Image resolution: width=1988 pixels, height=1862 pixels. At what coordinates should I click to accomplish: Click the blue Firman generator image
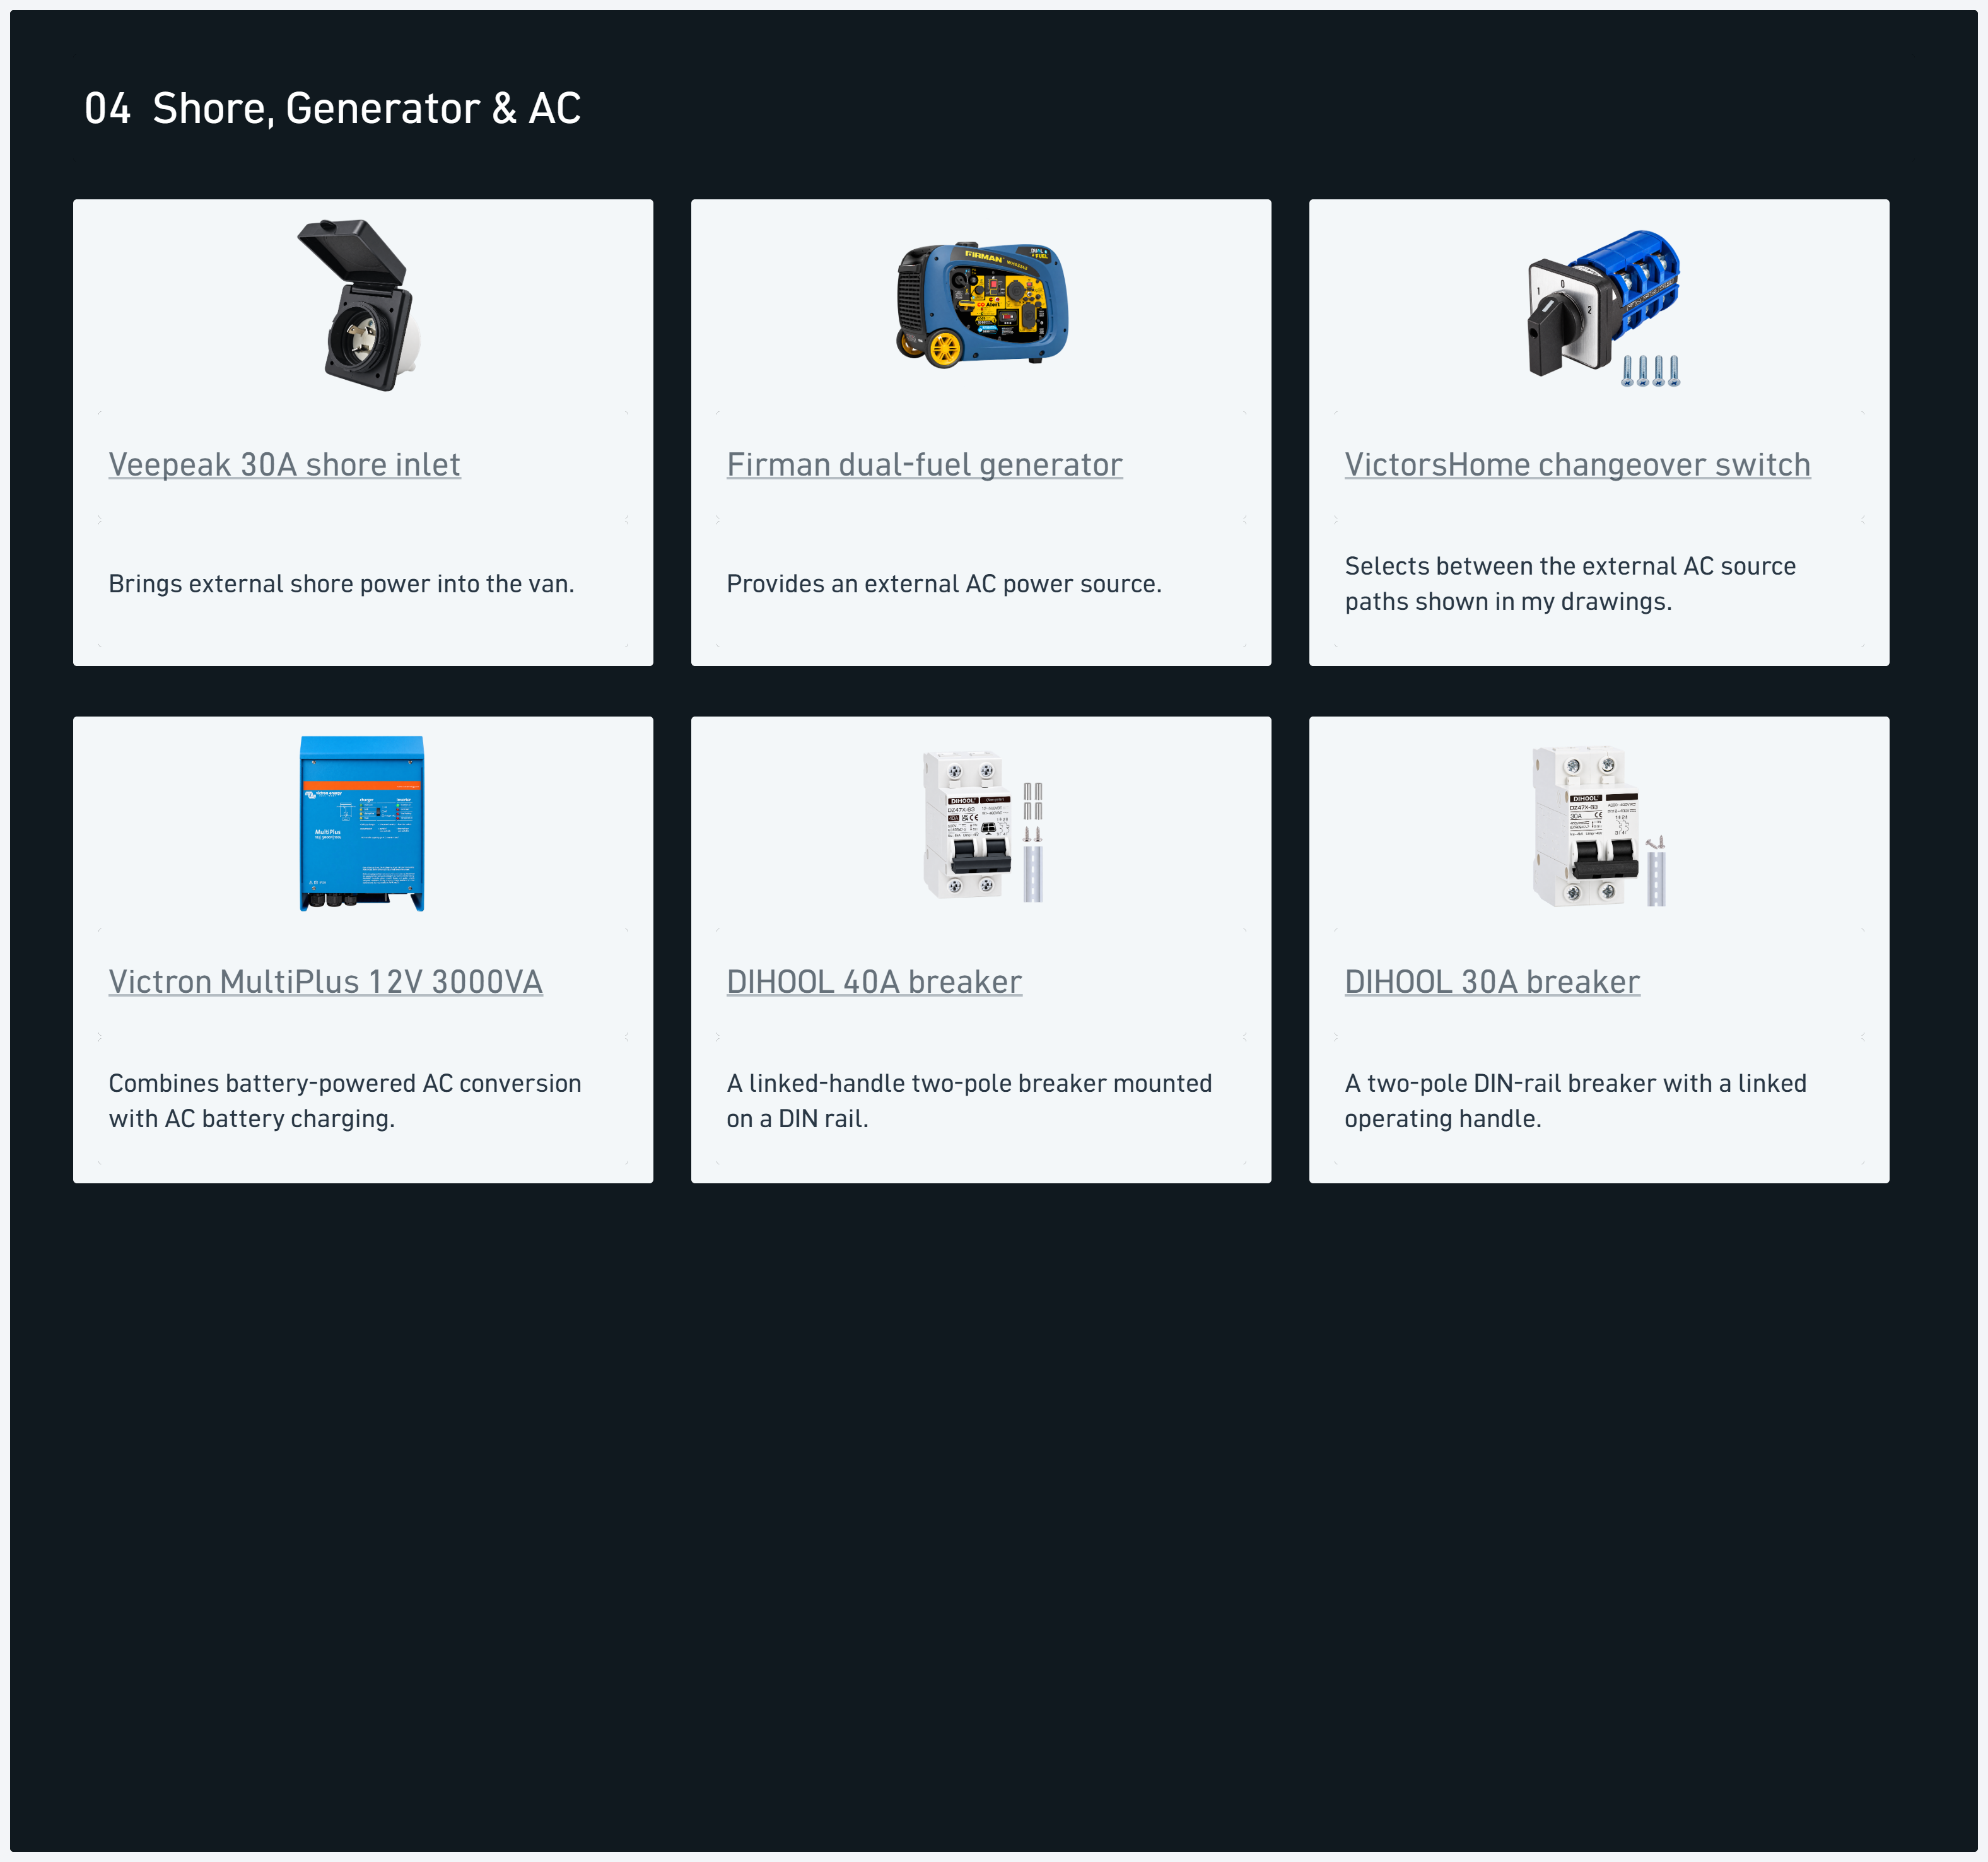click(982, 305)
